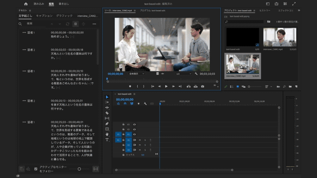Click Insert edit button in Source monitor
This screenshot has width=317, height=178.
(189, 87)
